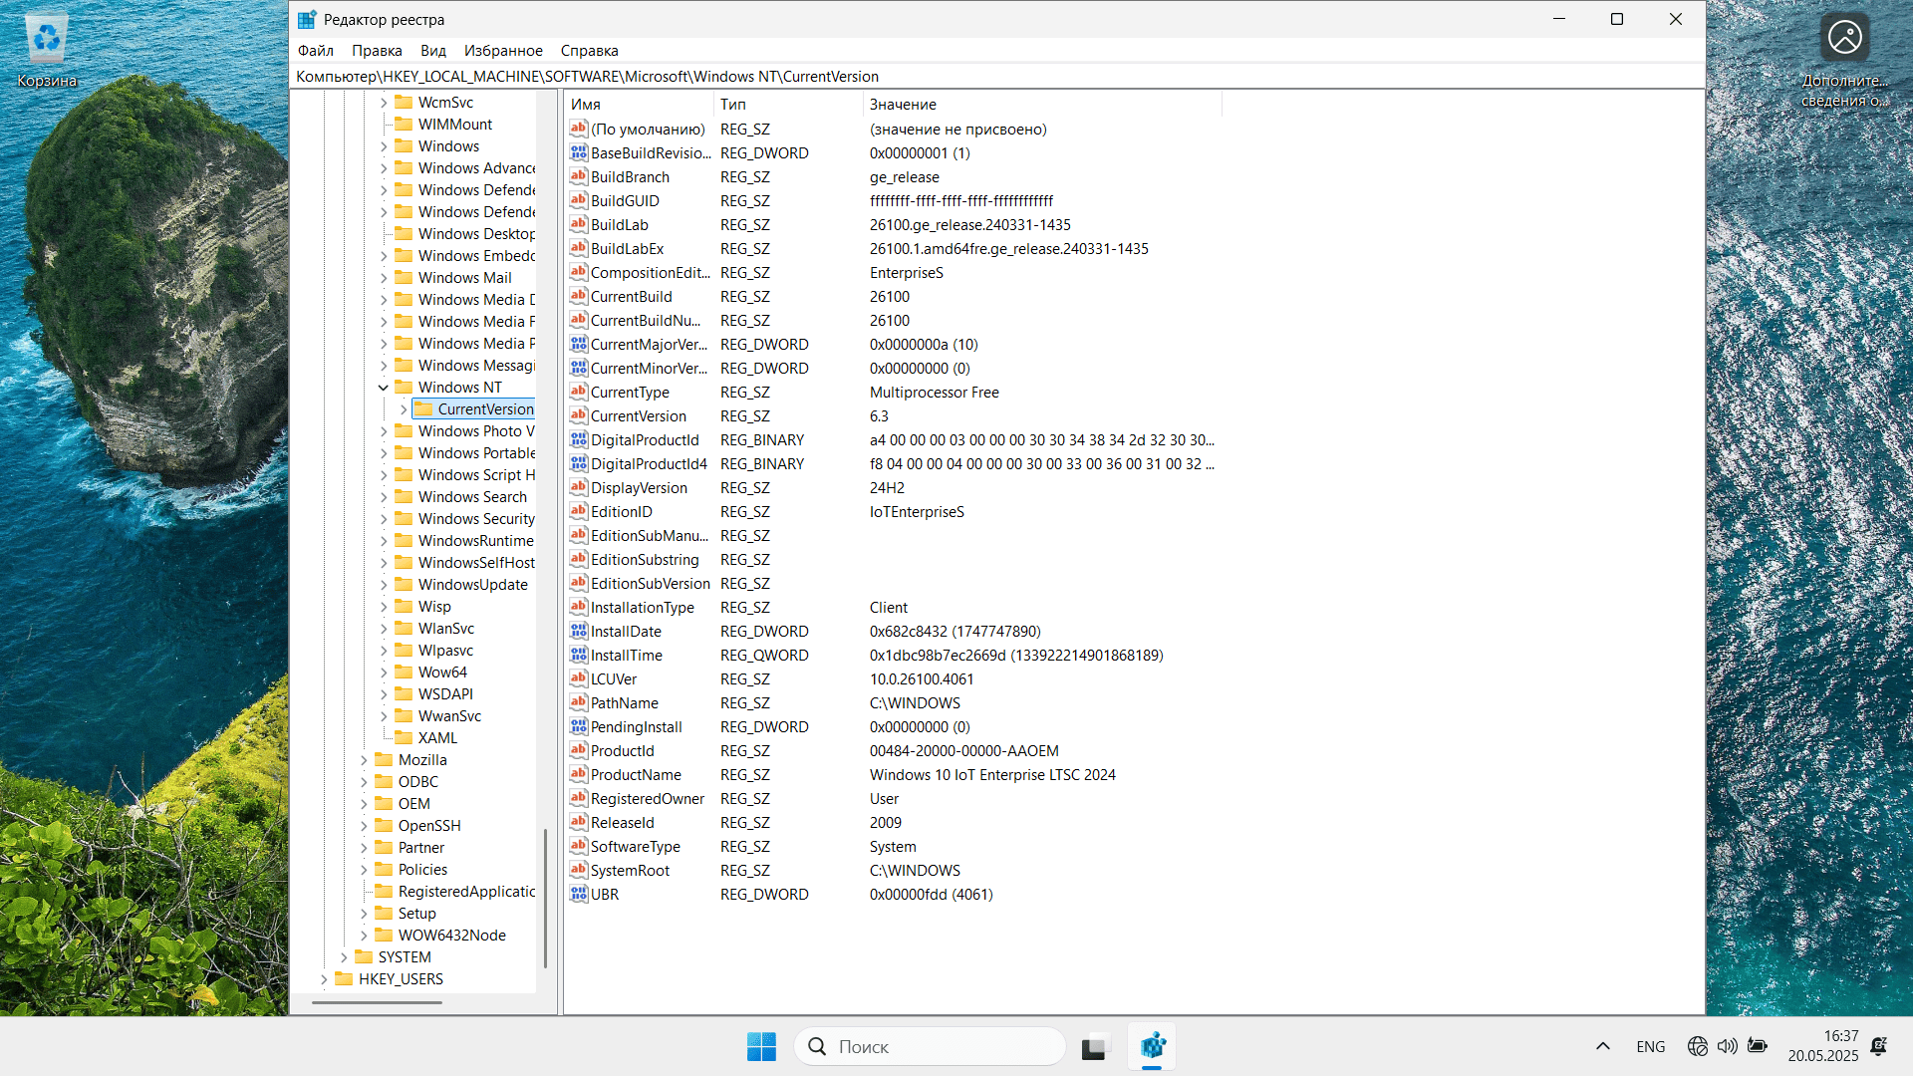The height and width of the screenshot is (1076, 1913).
Task: Show hidden tray icons chevron
Action: (1602, 1046)
